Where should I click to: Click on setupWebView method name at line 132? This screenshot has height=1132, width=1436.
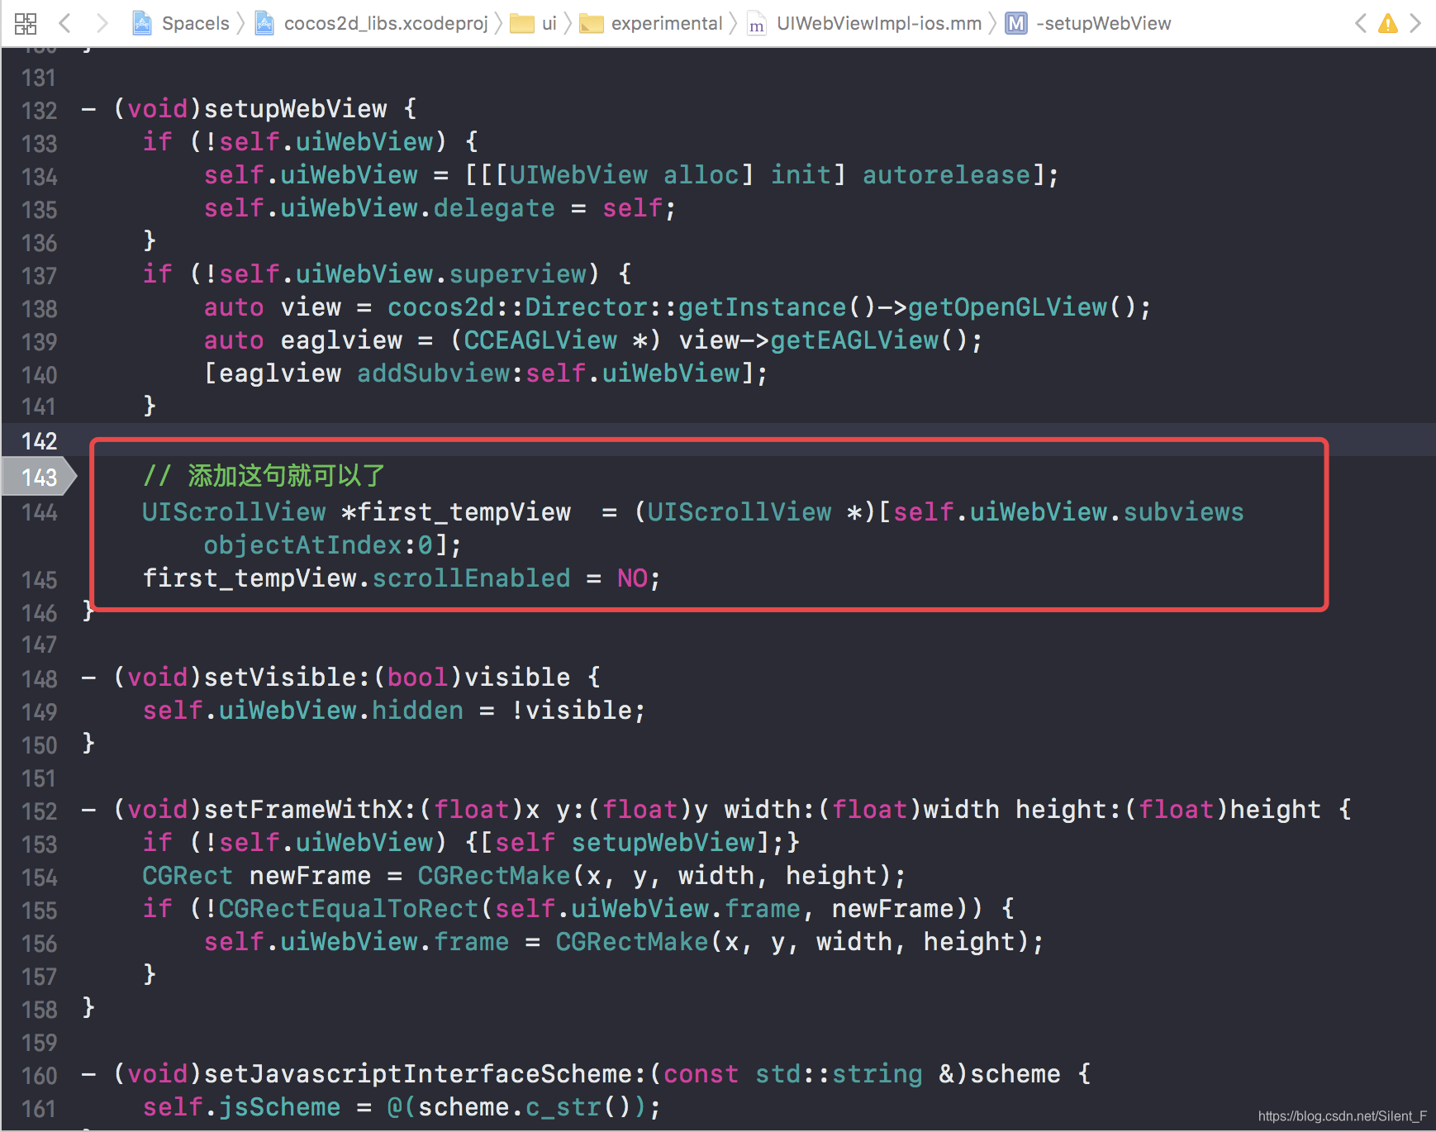(296, 108)
